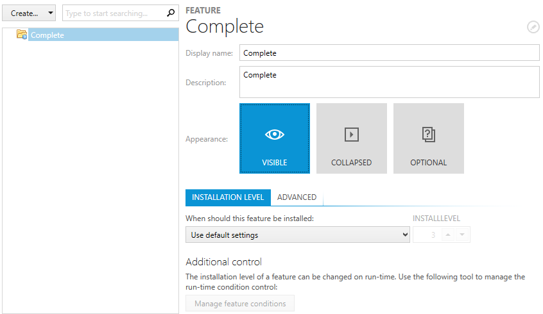Decrease INSTALLLEVEL with the down arrow
Image resolution: width=543 pixels, height=314 pixels.
click(x=462, y=235)
